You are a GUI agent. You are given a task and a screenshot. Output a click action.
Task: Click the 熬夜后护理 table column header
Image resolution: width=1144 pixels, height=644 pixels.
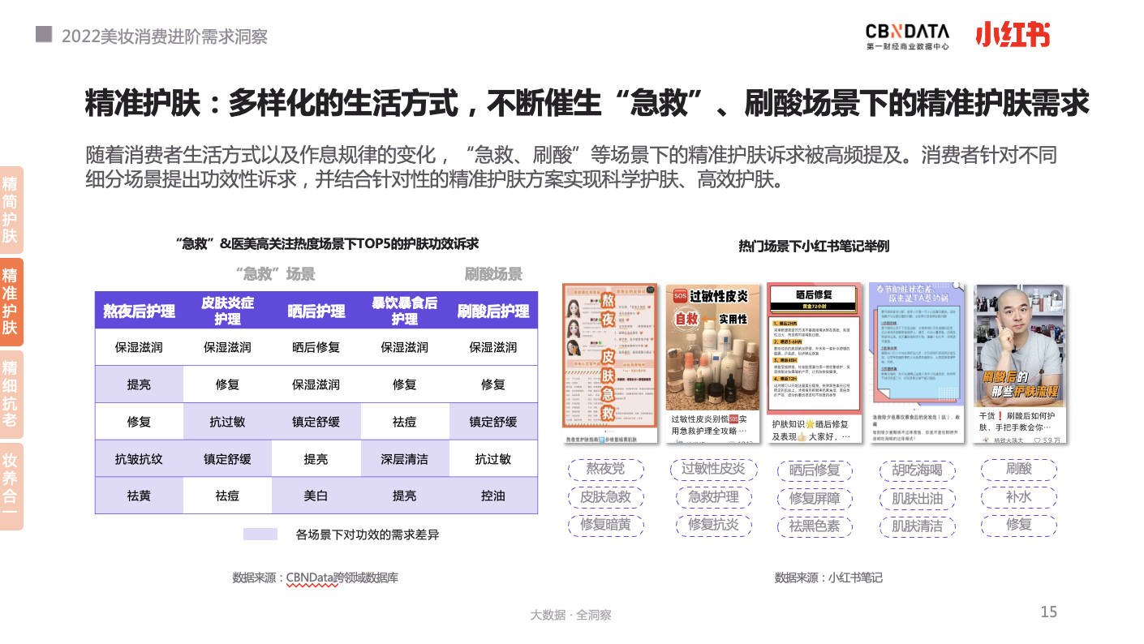point(139,311)
